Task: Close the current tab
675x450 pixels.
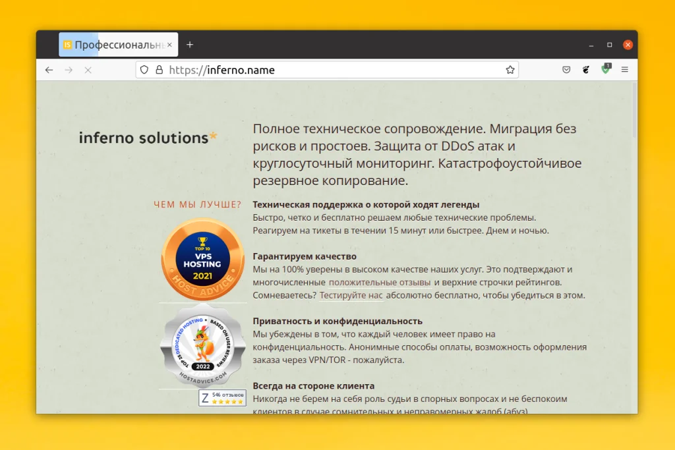Action: tap(170, 44)
